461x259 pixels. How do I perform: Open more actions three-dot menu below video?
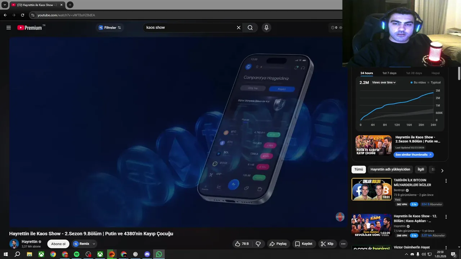[x=343, y=244]
